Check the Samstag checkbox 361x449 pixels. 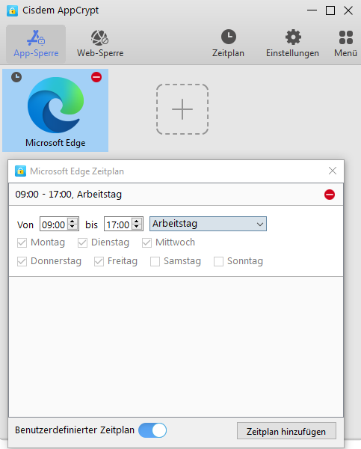(155, 261)
